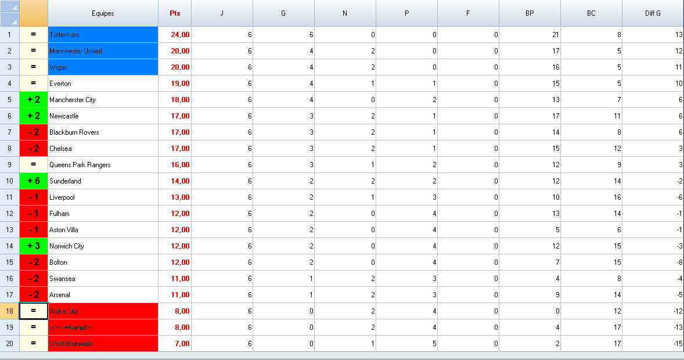Viewport: 684px width, 360px height.
Task: Select the Chelsea team cell
Action: (x=103, y=149)
